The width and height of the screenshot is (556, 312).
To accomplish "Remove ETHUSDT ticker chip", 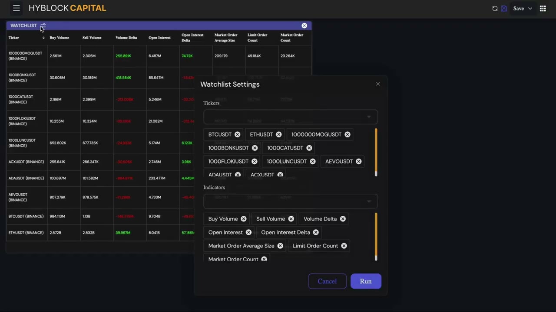I will (x=278, y=134).
